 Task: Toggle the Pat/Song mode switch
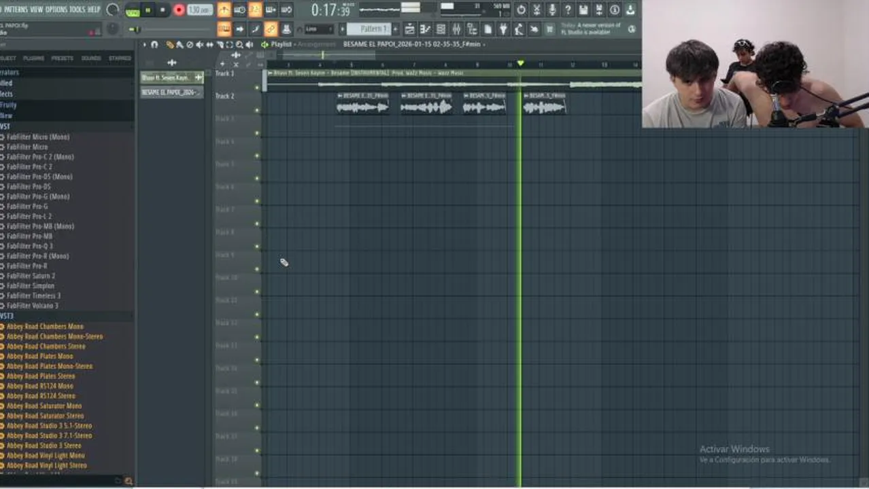pos(133,11)
